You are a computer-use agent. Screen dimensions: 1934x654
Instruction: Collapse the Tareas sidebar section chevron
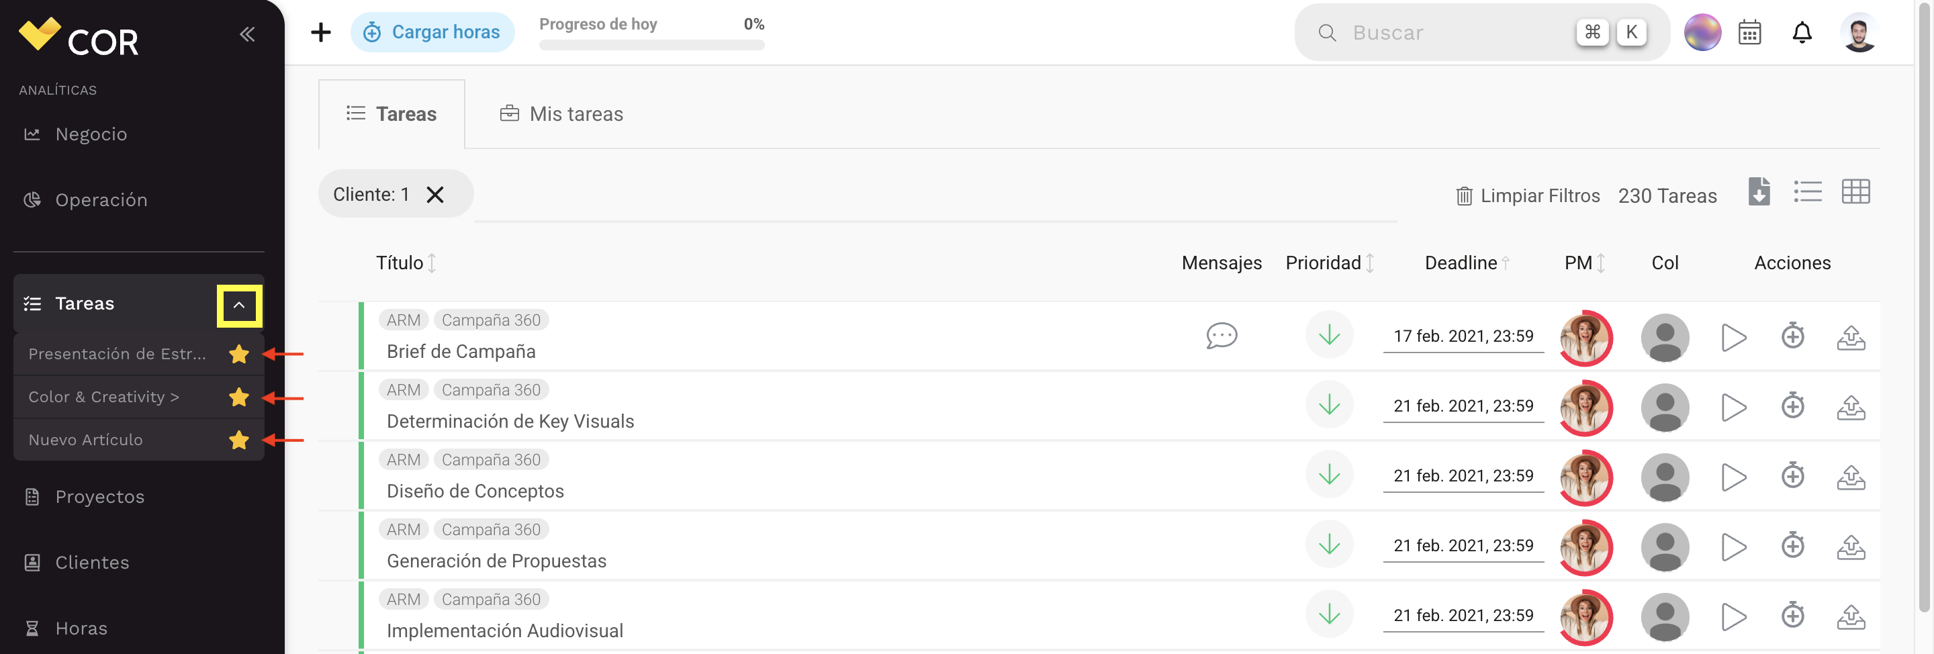click(239, 306)
